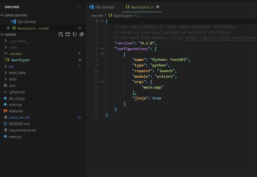Expand the tests folder
The width and height of the screenshot is (257, 177).
5,79
